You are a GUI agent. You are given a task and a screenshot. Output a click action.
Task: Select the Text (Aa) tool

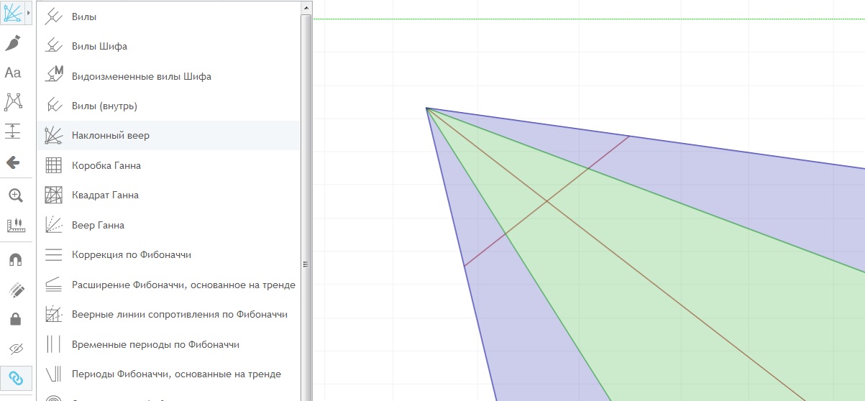[x=13, y=73]
